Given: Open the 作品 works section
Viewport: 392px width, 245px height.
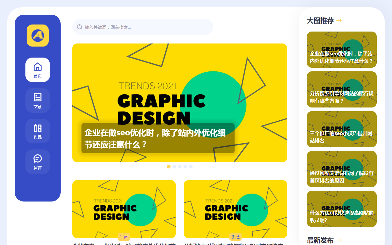Looking at the screenshot, I should coord(38,131).
